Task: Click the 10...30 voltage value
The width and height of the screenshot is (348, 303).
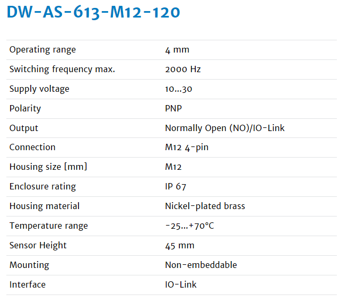Action: 178,89
